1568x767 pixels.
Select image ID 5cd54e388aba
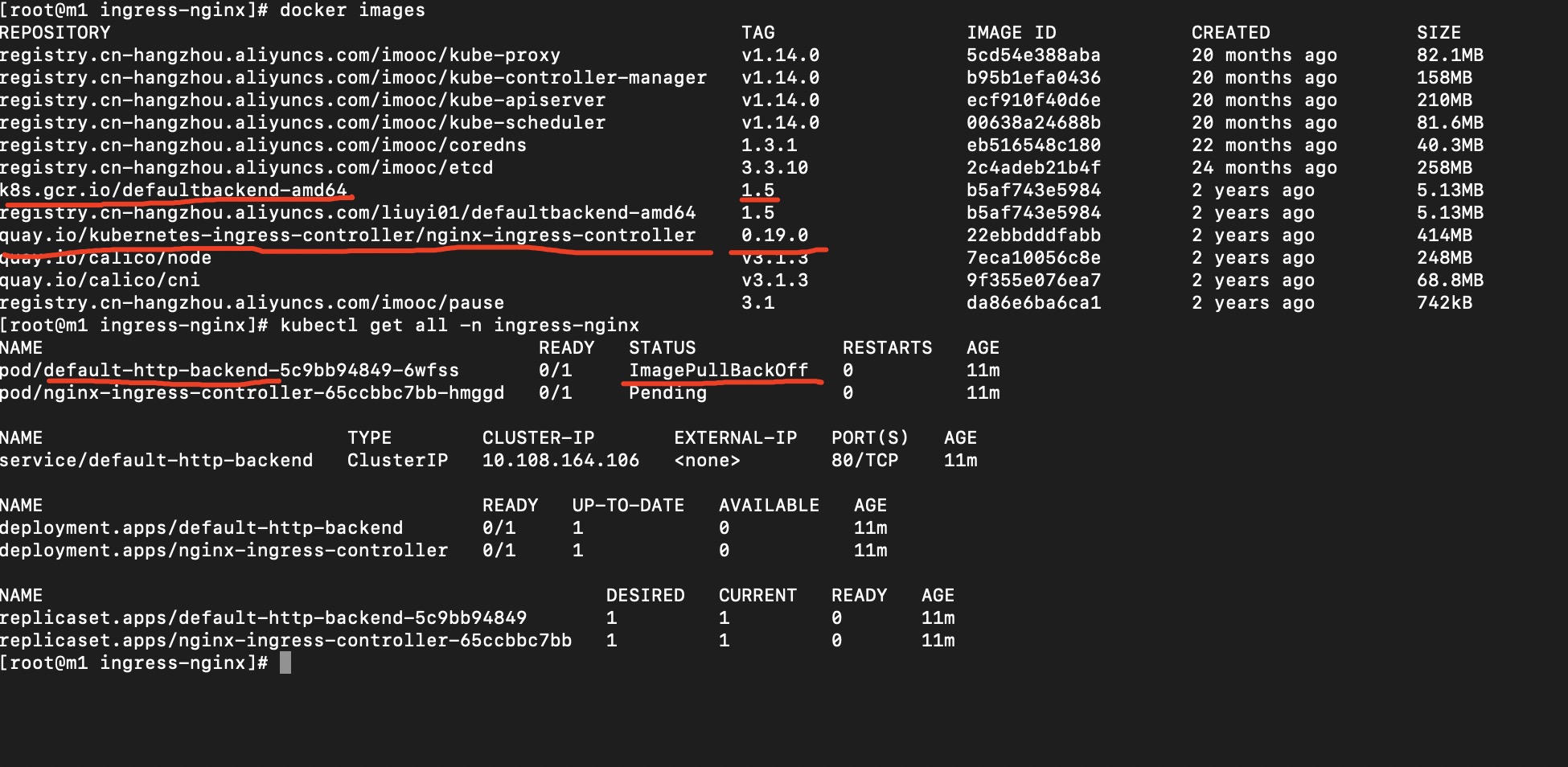tap(1033, 55)
